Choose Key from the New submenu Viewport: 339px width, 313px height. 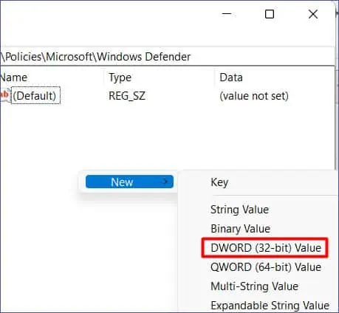click(219, 182)
